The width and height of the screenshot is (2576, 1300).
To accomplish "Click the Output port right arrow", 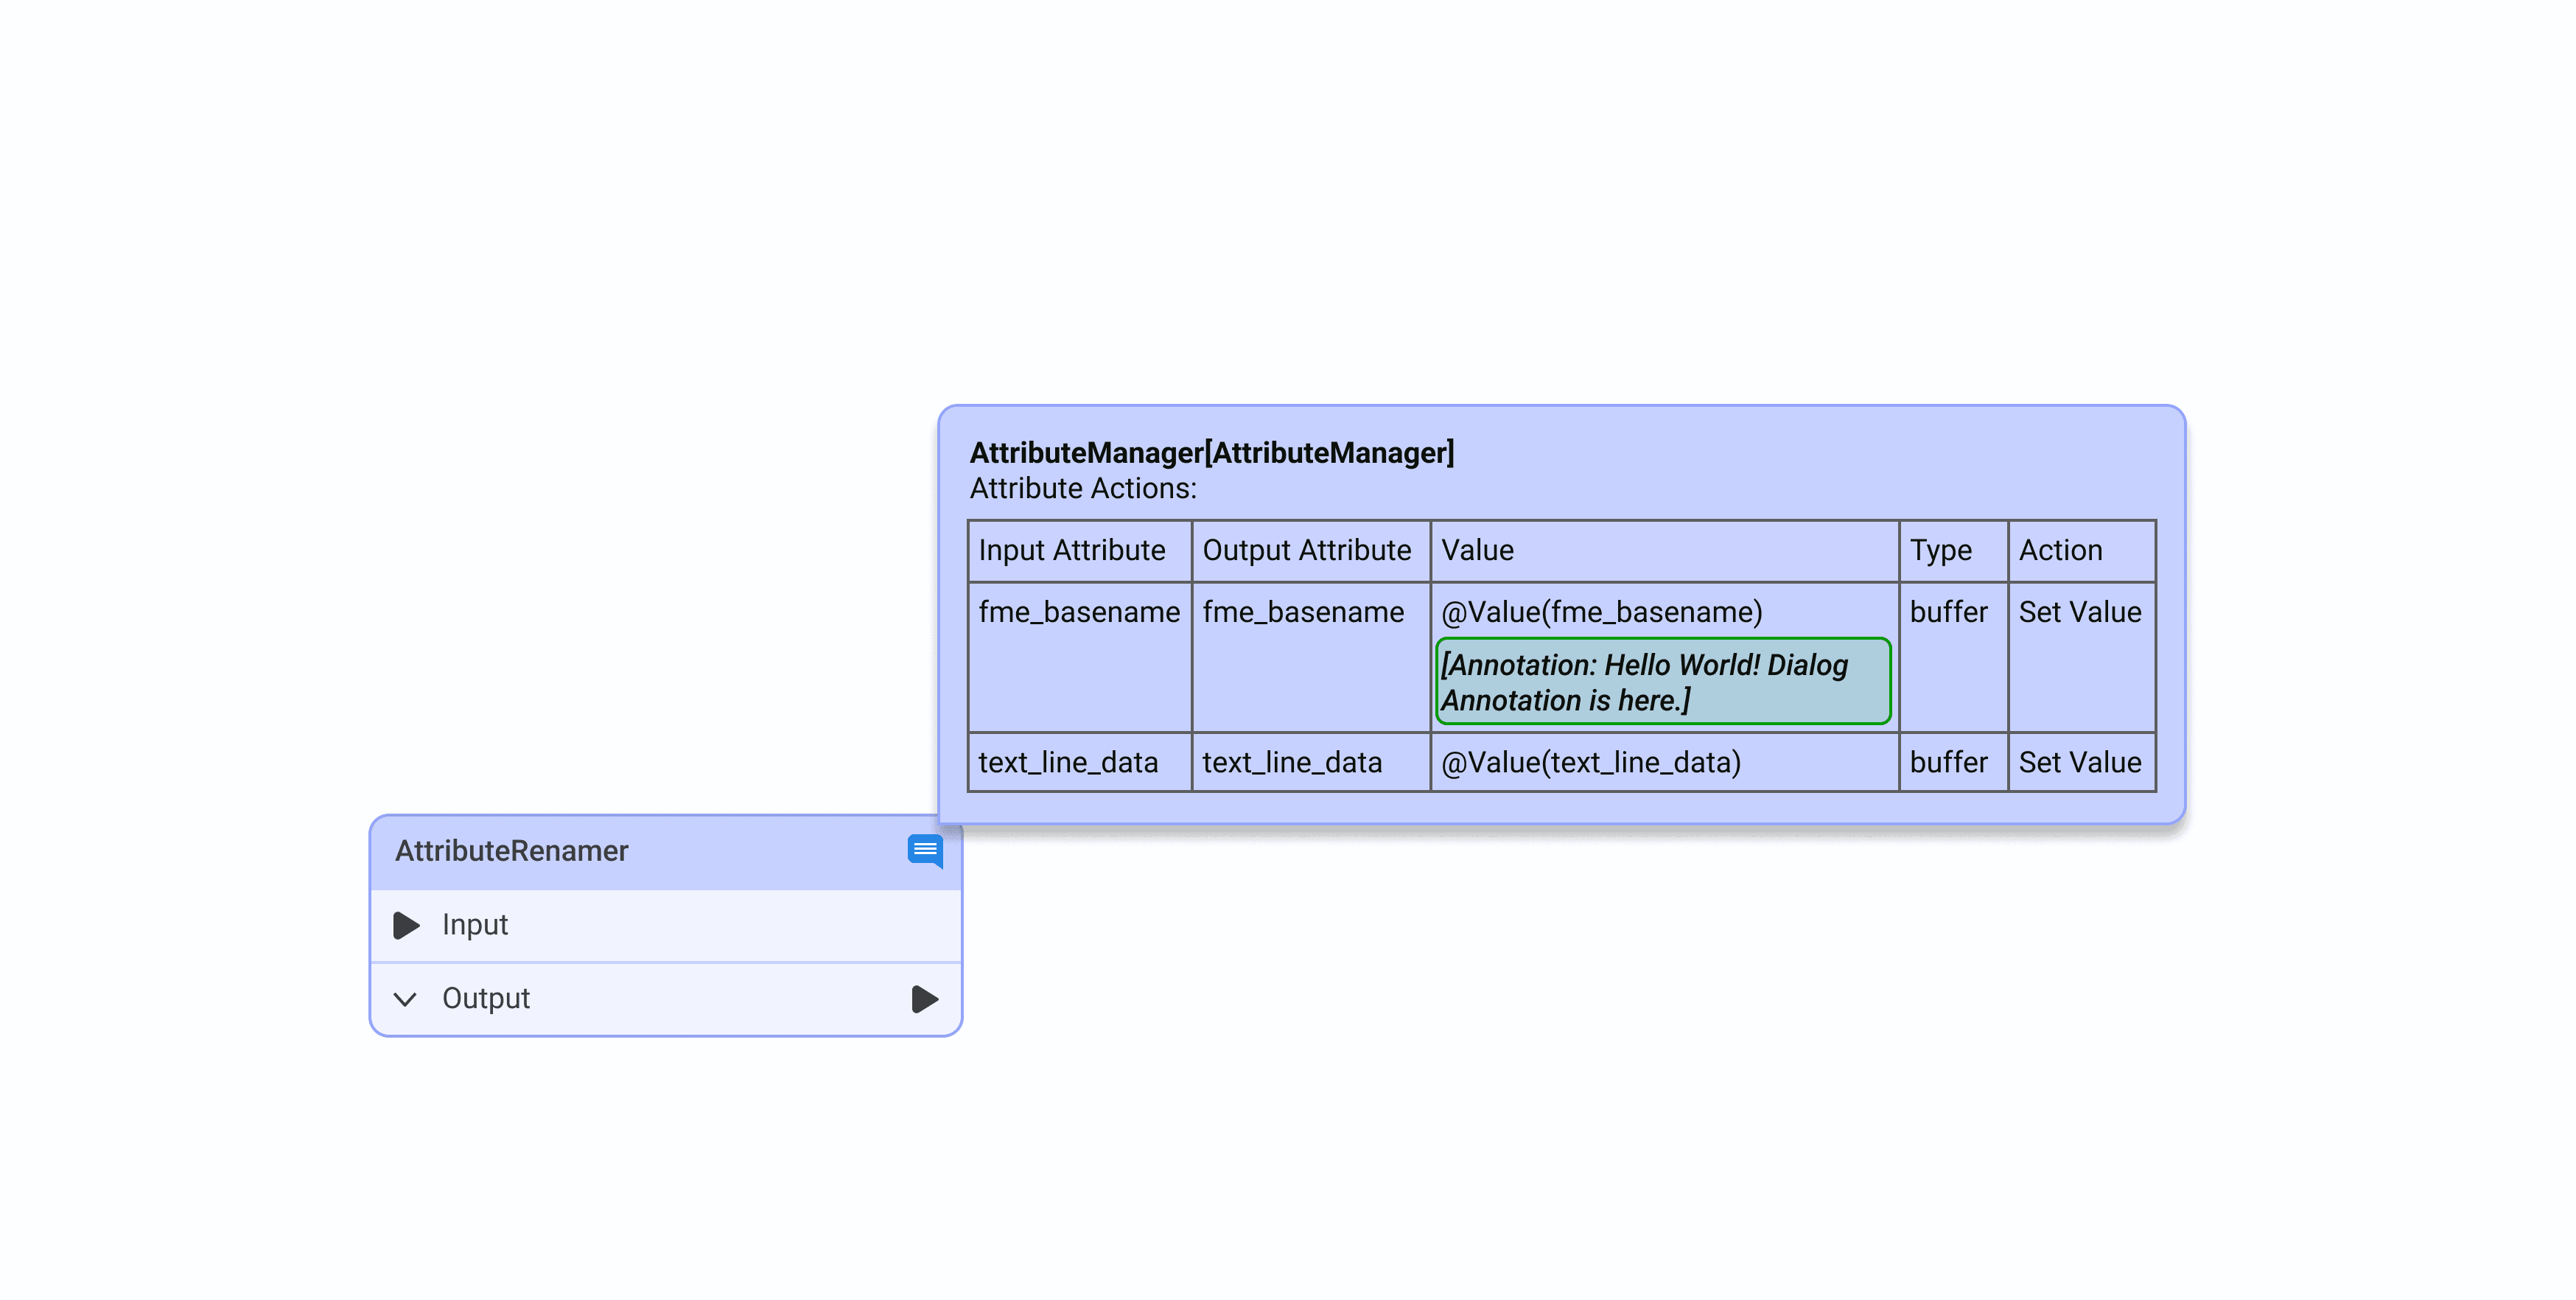I will (x=924, y=999).
